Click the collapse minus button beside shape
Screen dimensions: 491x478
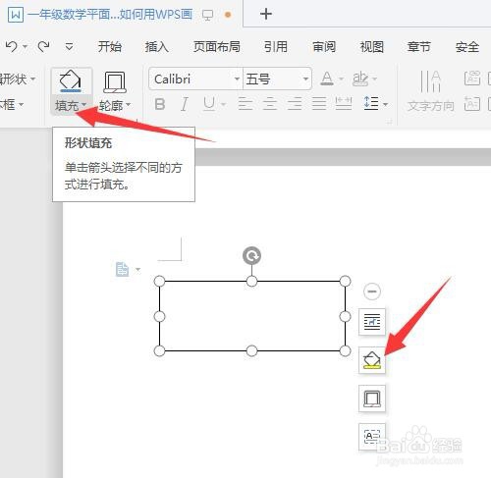click(x=372, y=292)
